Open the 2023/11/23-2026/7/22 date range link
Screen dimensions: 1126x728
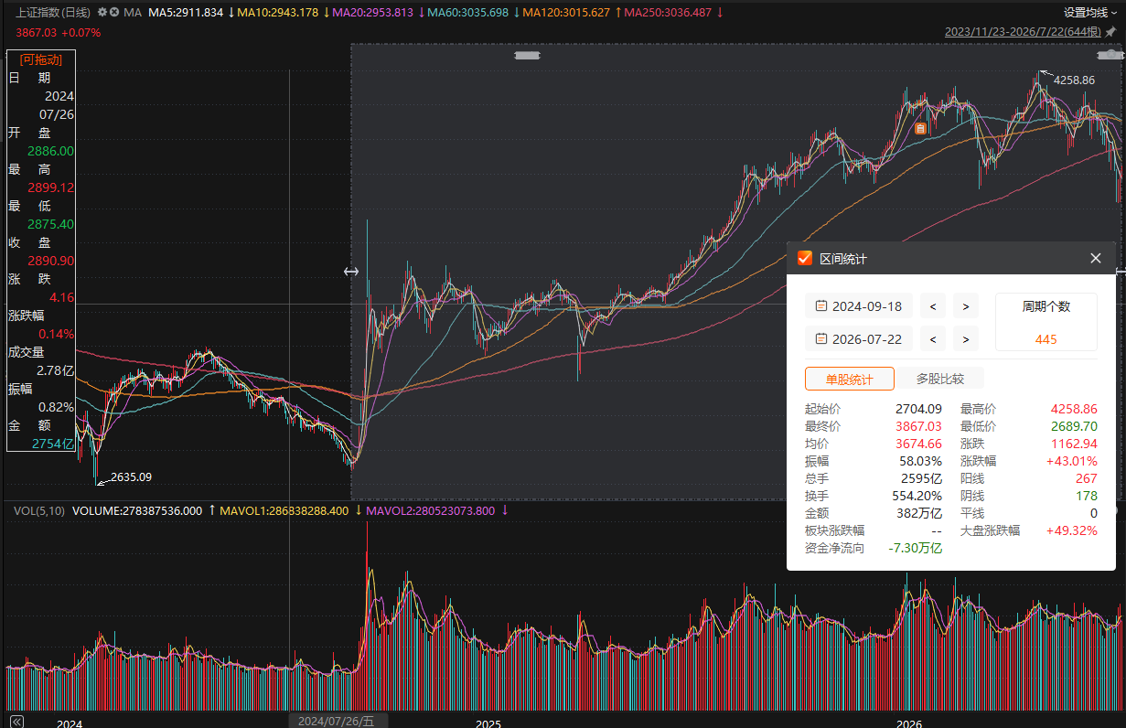tap(1023, 32)
